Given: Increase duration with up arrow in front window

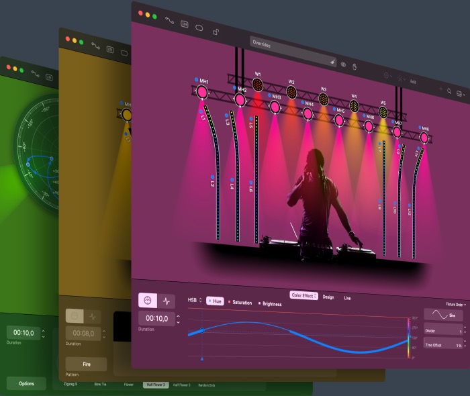Looking at the screenshot, I should (x=179, y=316).
